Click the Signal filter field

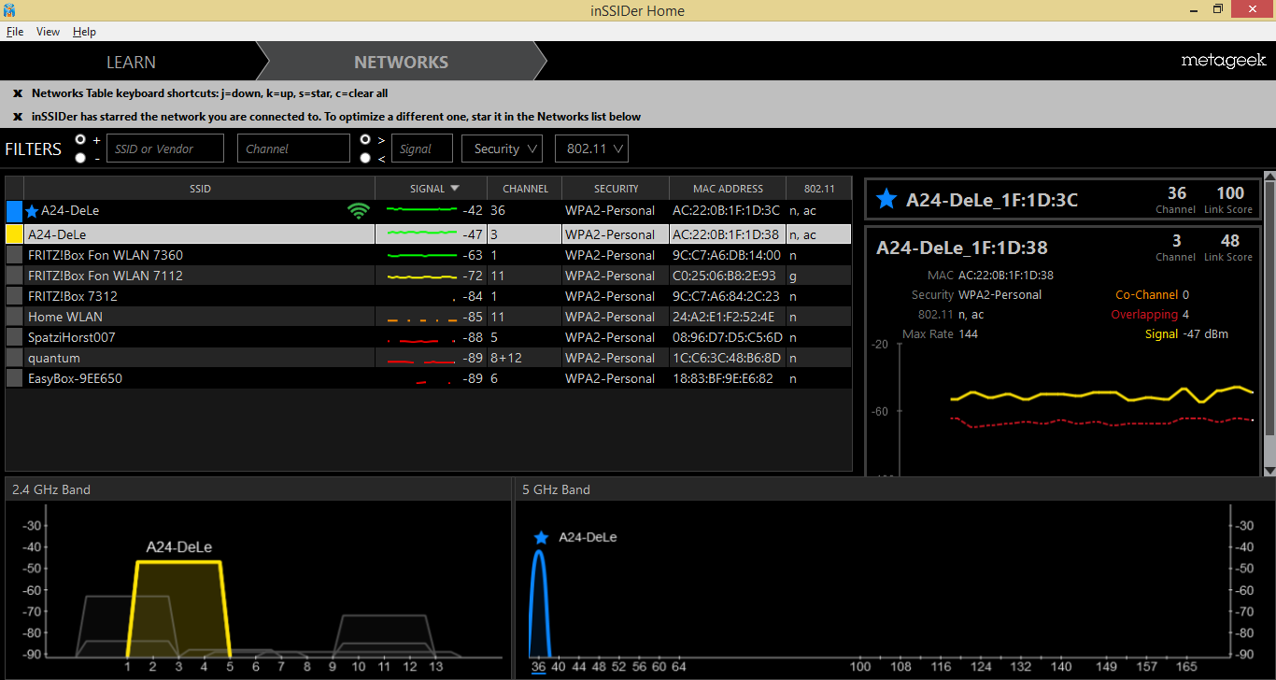pyautogui.click(x=422, y=149)
